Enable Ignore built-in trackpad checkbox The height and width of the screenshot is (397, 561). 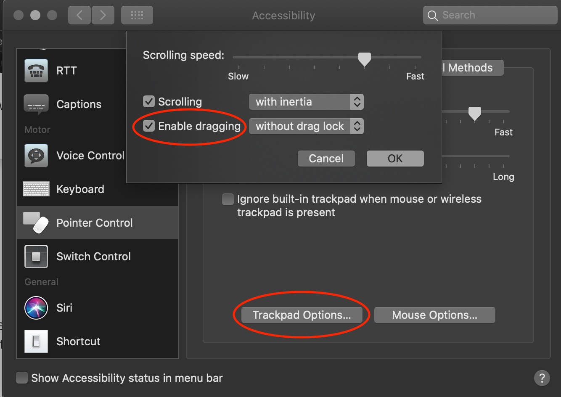[x=228, y=199]
